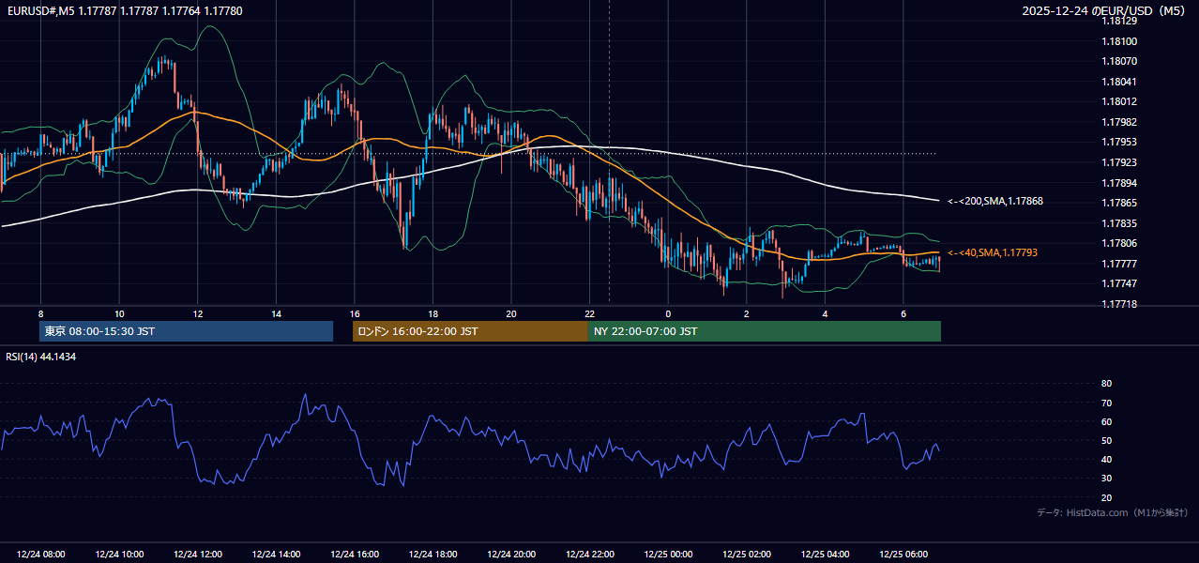Click the bottom date label 12/24 12:00
The image size is (1199, 563).
point(198,555)
